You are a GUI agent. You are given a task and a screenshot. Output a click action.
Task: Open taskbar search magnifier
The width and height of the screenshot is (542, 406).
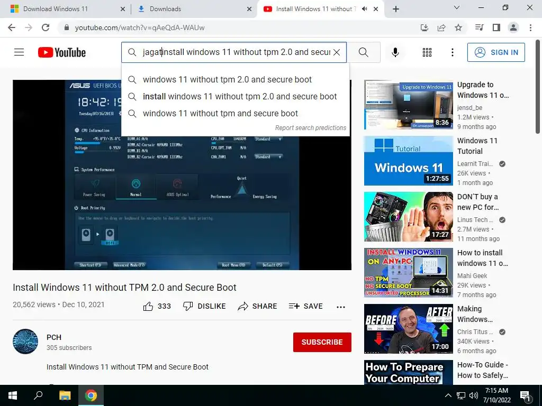38,395
